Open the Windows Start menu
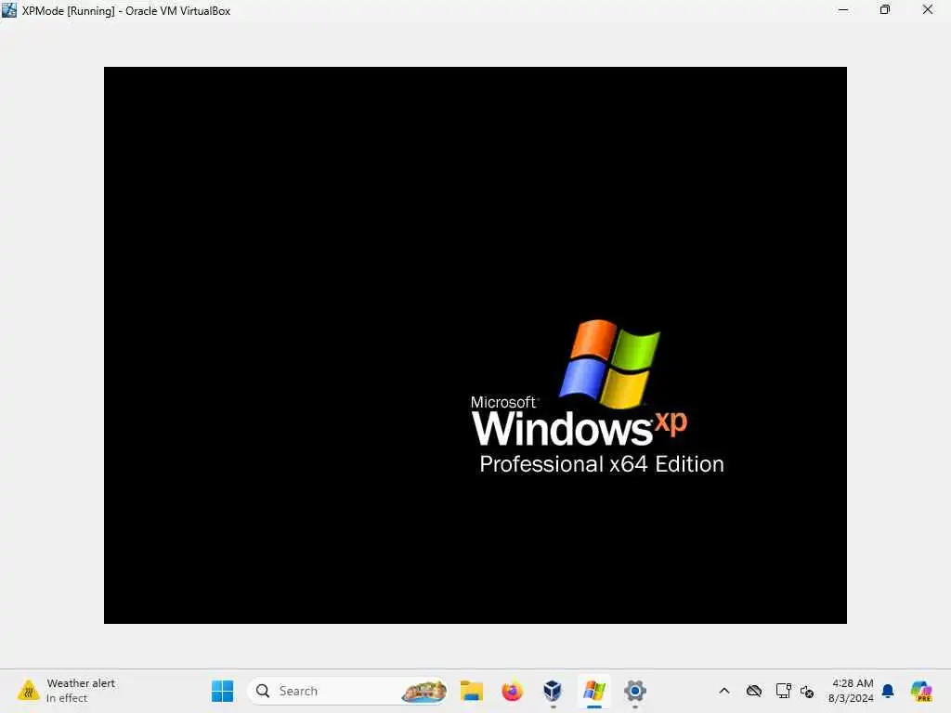 [x=222, y=691]
